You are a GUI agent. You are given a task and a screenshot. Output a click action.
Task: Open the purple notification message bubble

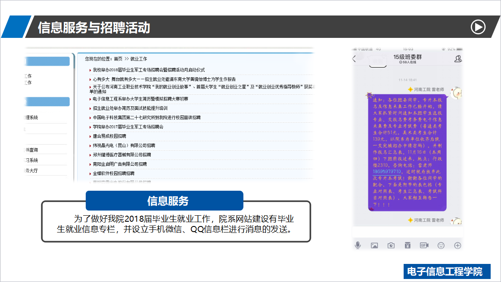[407, 153]
